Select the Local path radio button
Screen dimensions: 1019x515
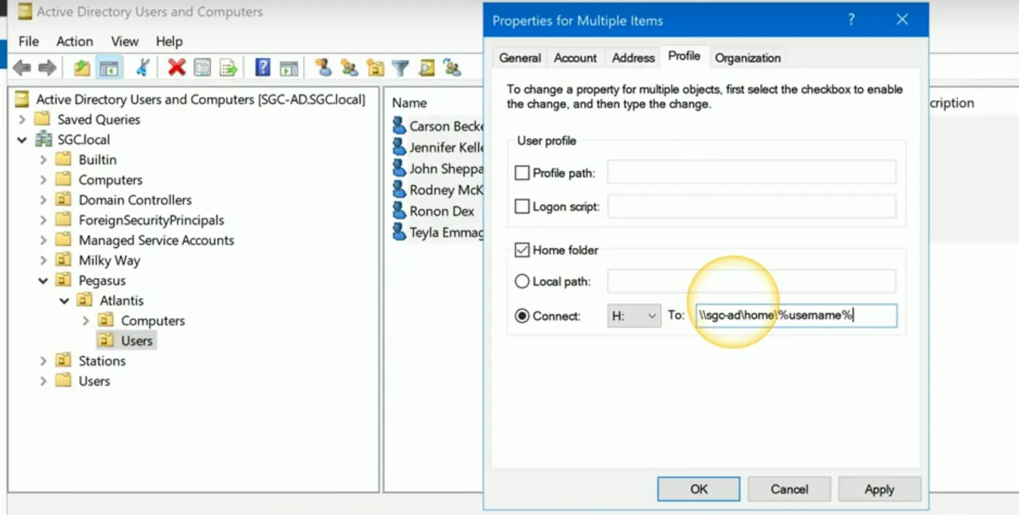522,281
